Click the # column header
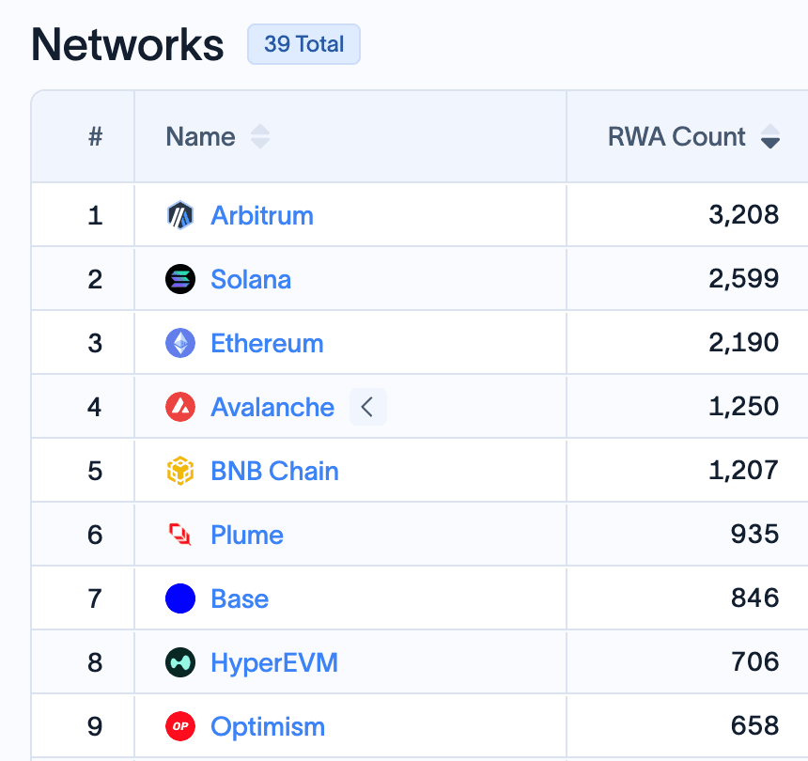808x761 pixels. 95,136
